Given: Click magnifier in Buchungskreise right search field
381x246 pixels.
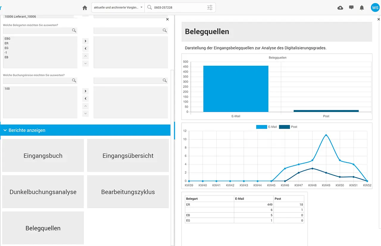Looking at the screenshot, I should 165,80.
